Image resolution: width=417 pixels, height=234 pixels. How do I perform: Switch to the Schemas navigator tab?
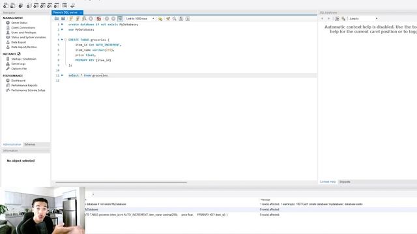click(x=30, y=144)
